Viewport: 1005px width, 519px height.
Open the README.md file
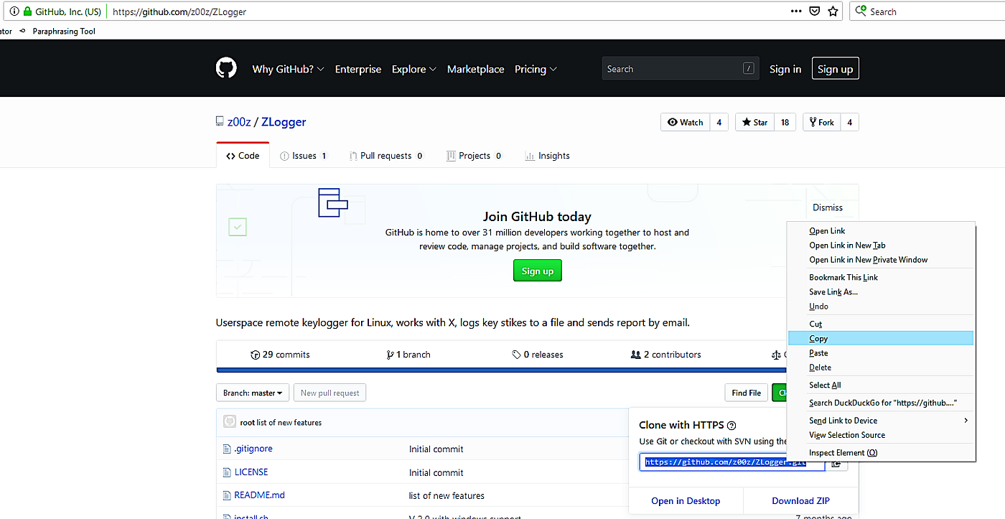pyautogui.click(x=259, y=495)
